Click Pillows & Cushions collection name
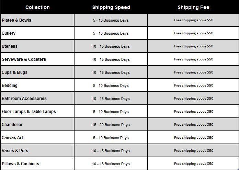This screenshot has width=240, height=171. point(21,164)
